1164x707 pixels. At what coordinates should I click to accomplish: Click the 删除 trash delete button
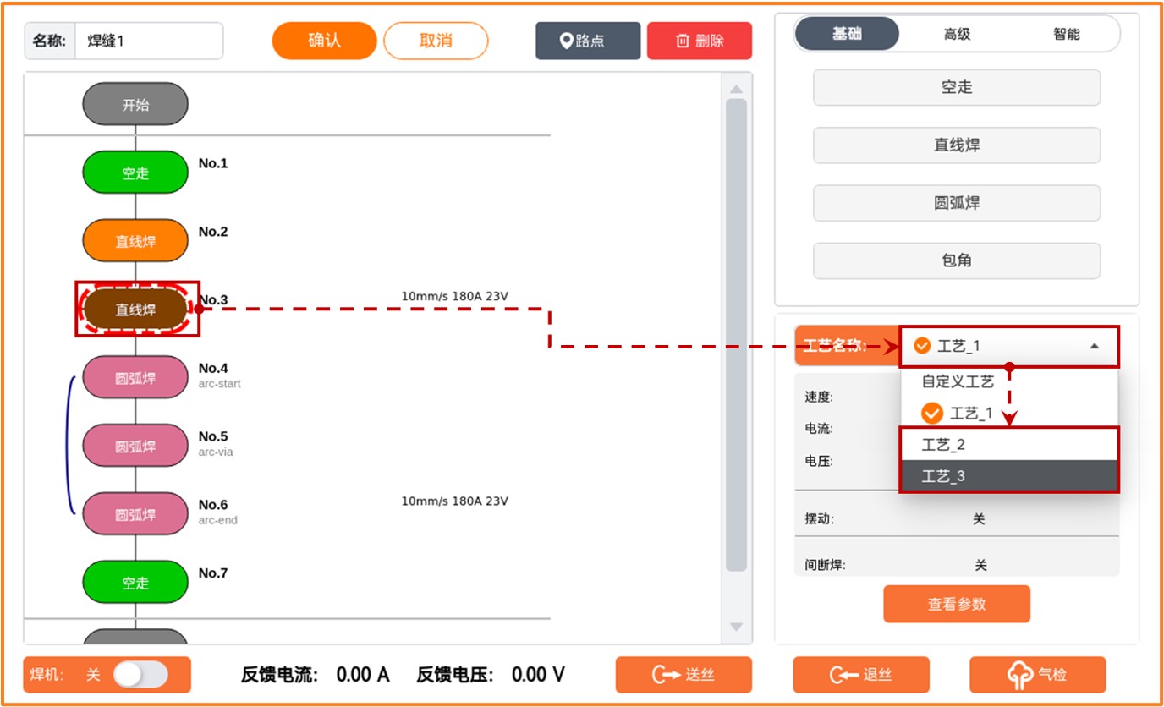(699, 41)
